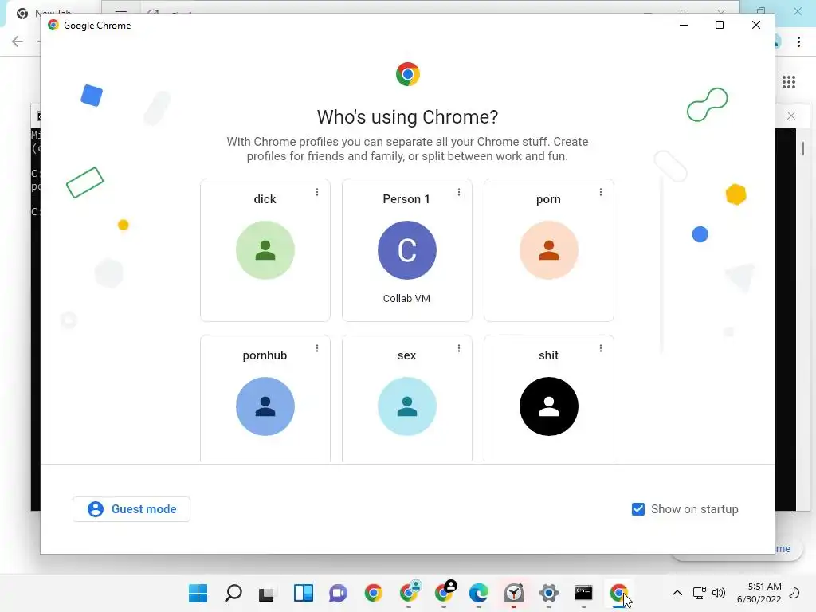This screenshot has height=612, width=816.
Task: Open the Chat taskbar icon
Action: coord(338,593)
